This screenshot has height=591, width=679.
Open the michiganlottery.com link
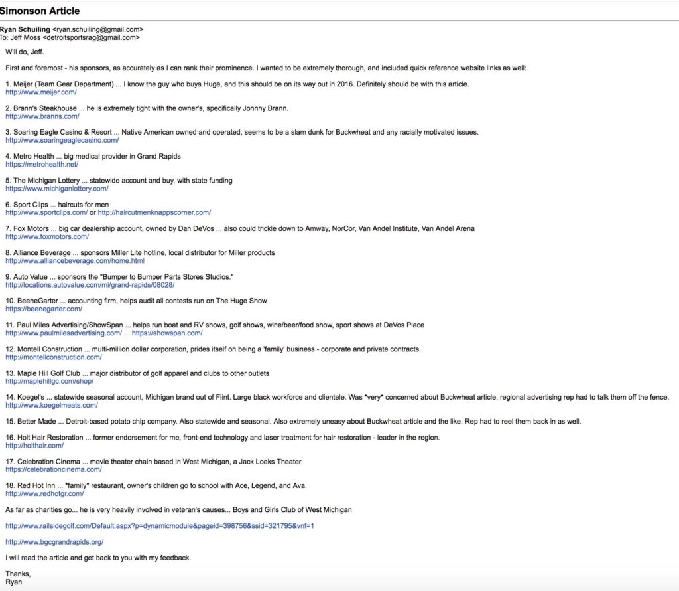(x=57, y=189)
